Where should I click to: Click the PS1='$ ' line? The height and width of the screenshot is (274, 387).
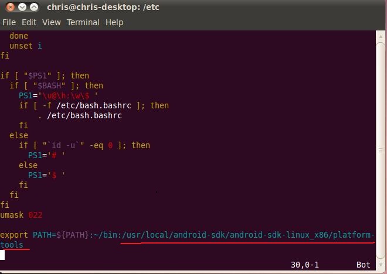(46, 175)
